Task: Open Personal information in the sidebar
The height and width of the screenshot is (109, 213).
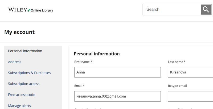Action: [x=25, y=51]
